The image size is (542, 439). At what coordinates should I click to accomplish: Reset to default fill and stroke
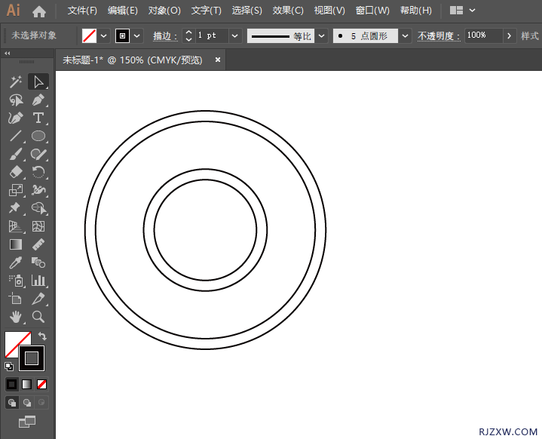8,367
